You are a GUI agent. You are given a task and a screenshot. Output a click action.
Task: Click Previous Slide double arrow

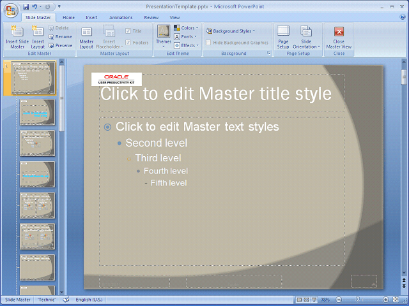point(404,280)
